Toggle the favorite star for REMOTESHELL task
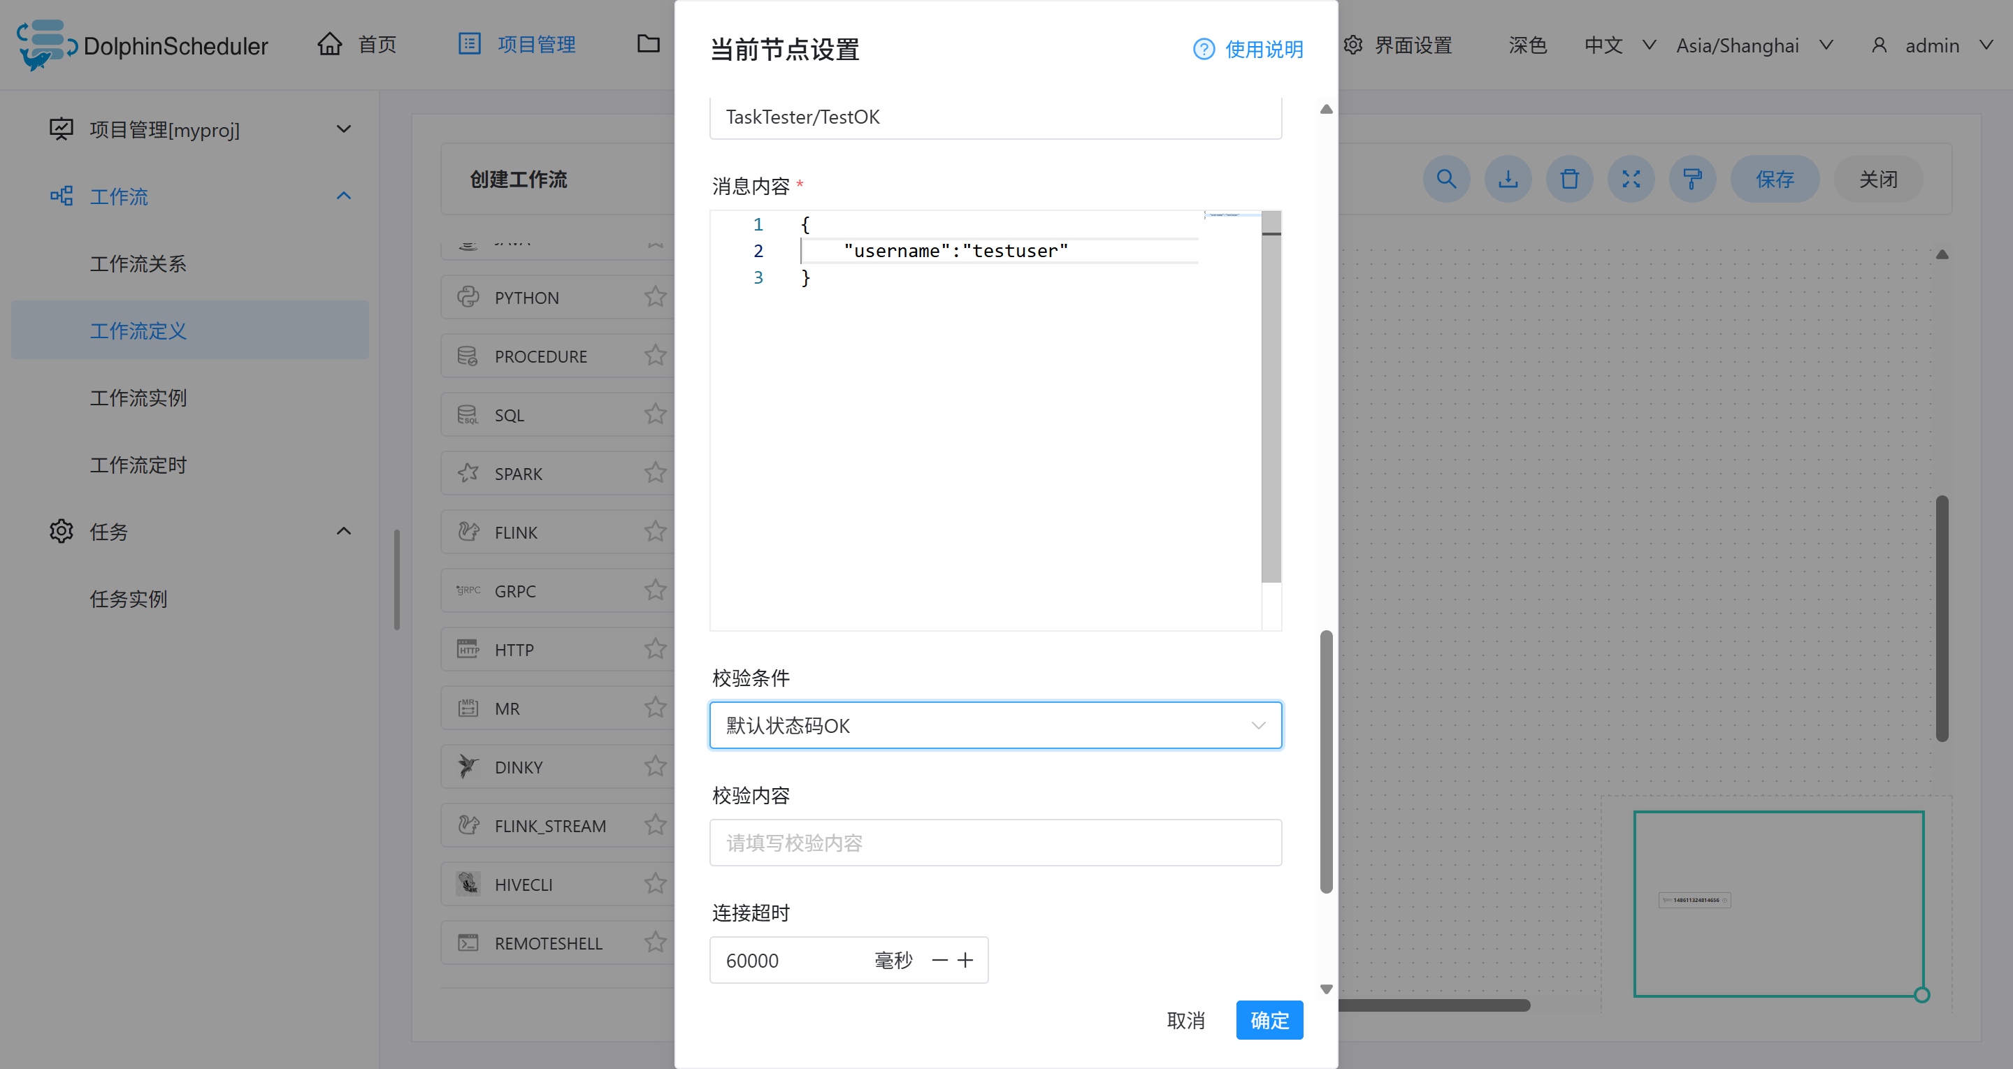Image resolution: width=2013 pixels, height=1069 pixels. pos(656,943)
